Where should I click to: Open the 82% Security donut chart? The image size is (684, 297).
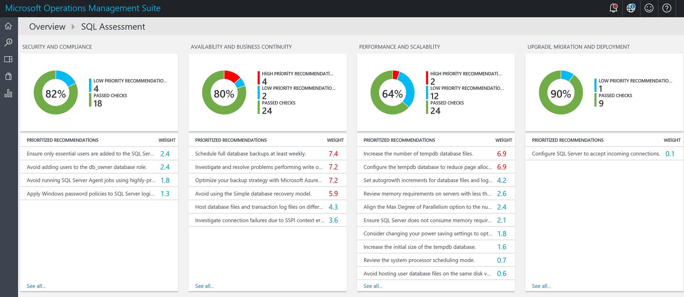click(x=56, y=92)
